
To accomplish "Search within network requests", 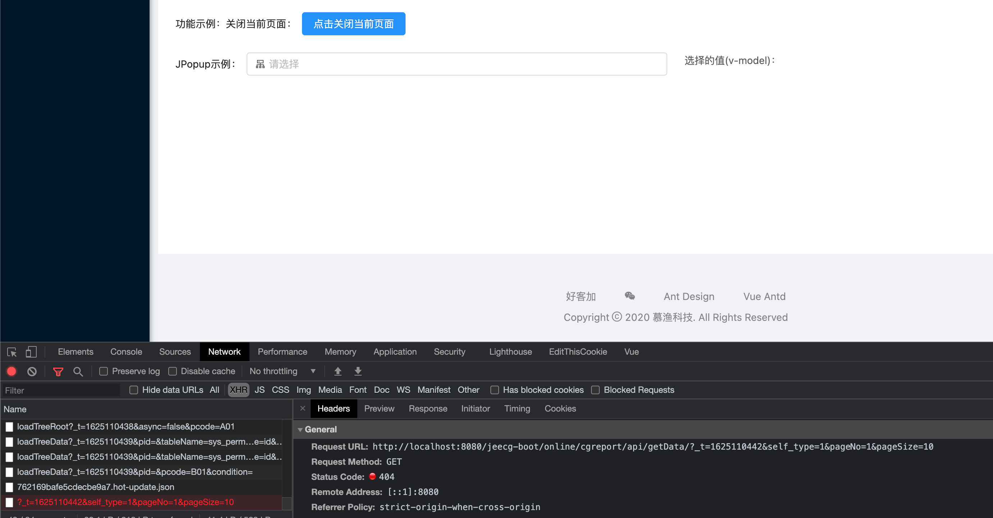I will pos(78,371).
